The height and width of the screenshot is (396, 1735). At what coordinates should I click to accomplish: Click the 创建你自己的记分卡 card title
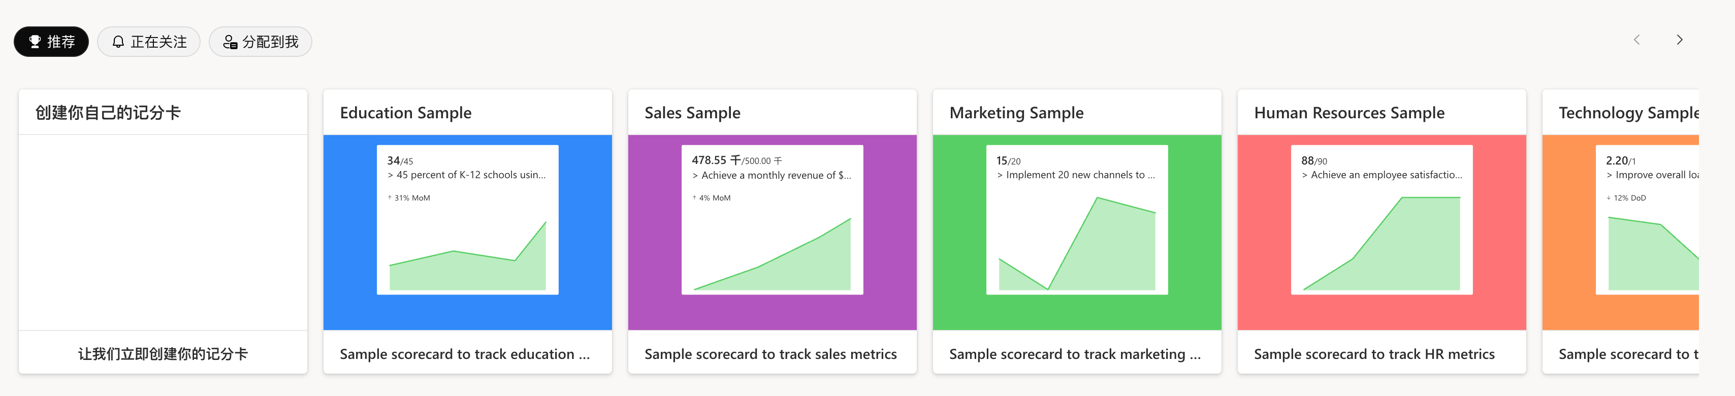click(108, 113)
